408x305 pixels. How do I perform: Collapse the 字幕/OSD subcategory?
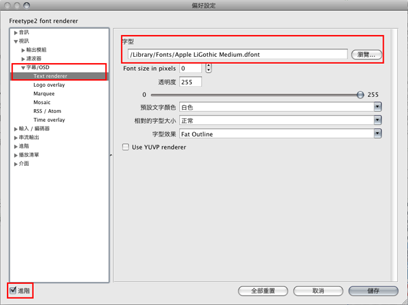coord(23,68)
